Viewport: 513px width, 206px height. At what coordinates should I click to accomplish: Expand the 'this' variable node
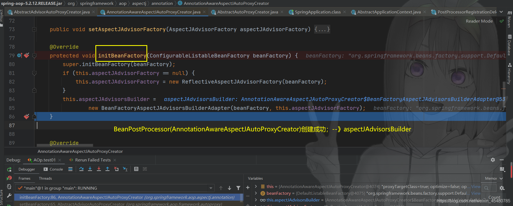pos(256,186)
